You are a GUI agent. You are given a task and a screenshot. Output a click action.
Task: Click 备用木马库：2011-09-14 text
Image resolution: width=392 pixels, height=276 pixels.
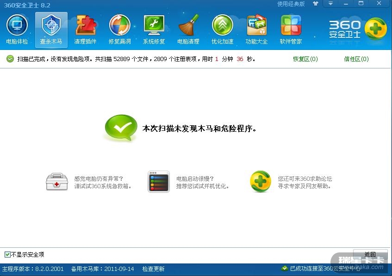click(102, 269)
